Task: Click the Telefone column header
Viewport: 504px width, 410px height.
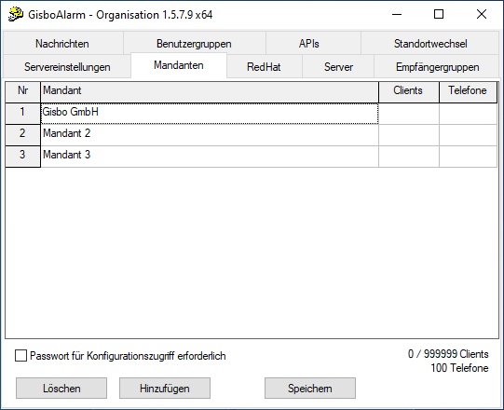Action: pyautogui.click(x=468, y=92)
